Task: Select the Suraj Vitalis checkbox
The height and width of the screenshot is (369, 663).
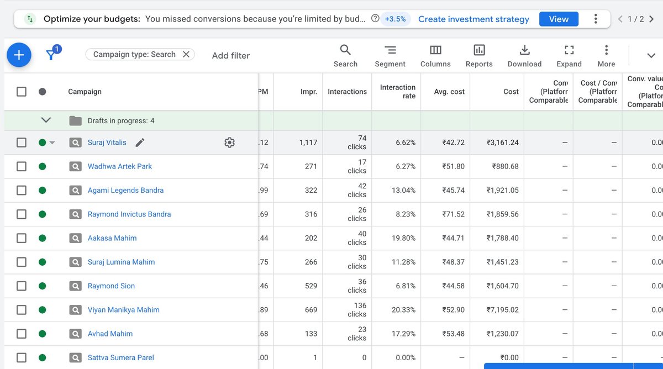Action: coord(21,143)
